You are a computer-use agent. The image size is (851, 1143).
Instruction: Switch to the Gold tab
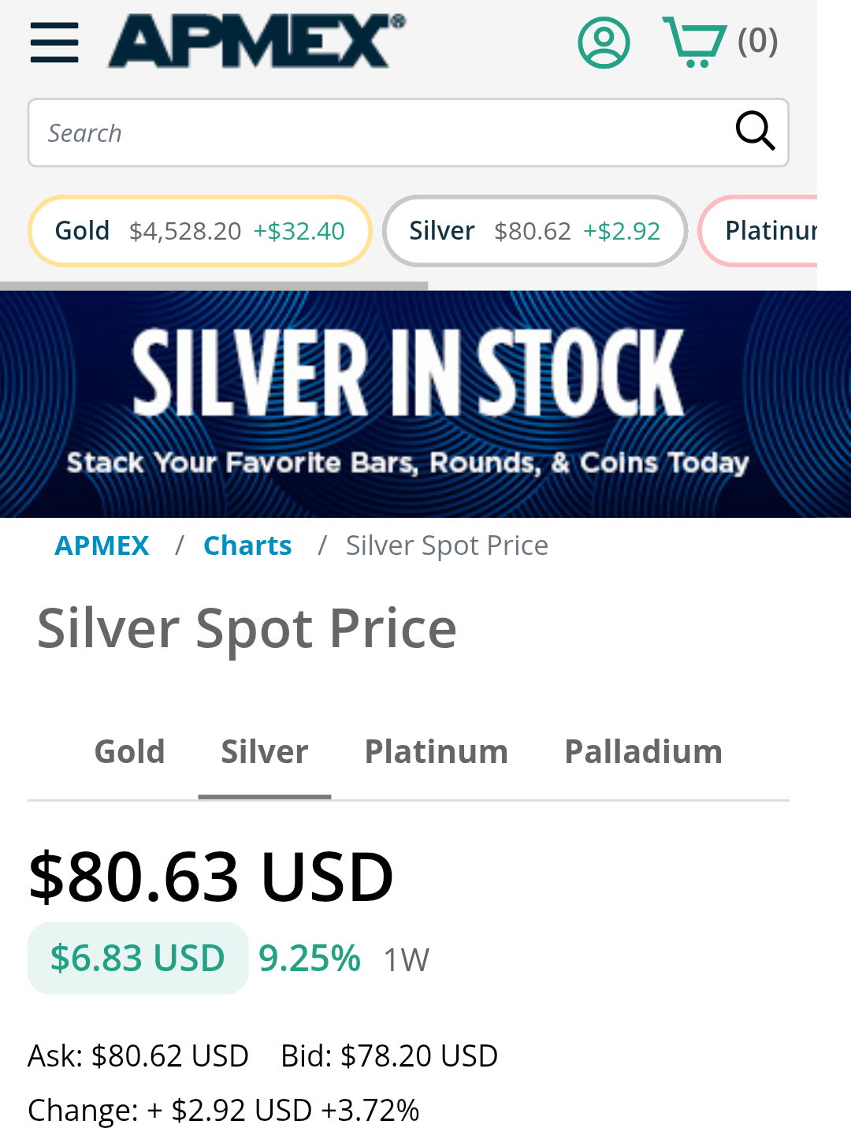click(129, 752)
